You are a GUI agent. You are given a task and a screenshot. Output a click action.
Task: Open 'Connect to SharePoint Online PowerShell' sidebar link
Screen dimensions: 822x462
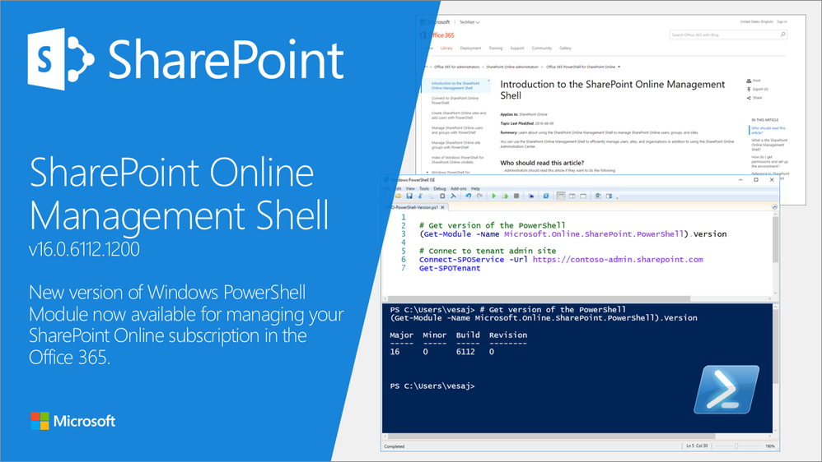(455, 100)
